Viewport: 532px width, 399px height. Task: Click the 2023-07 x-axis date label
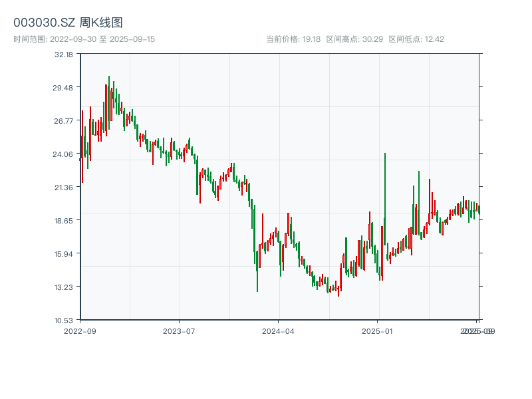point(179,331)
